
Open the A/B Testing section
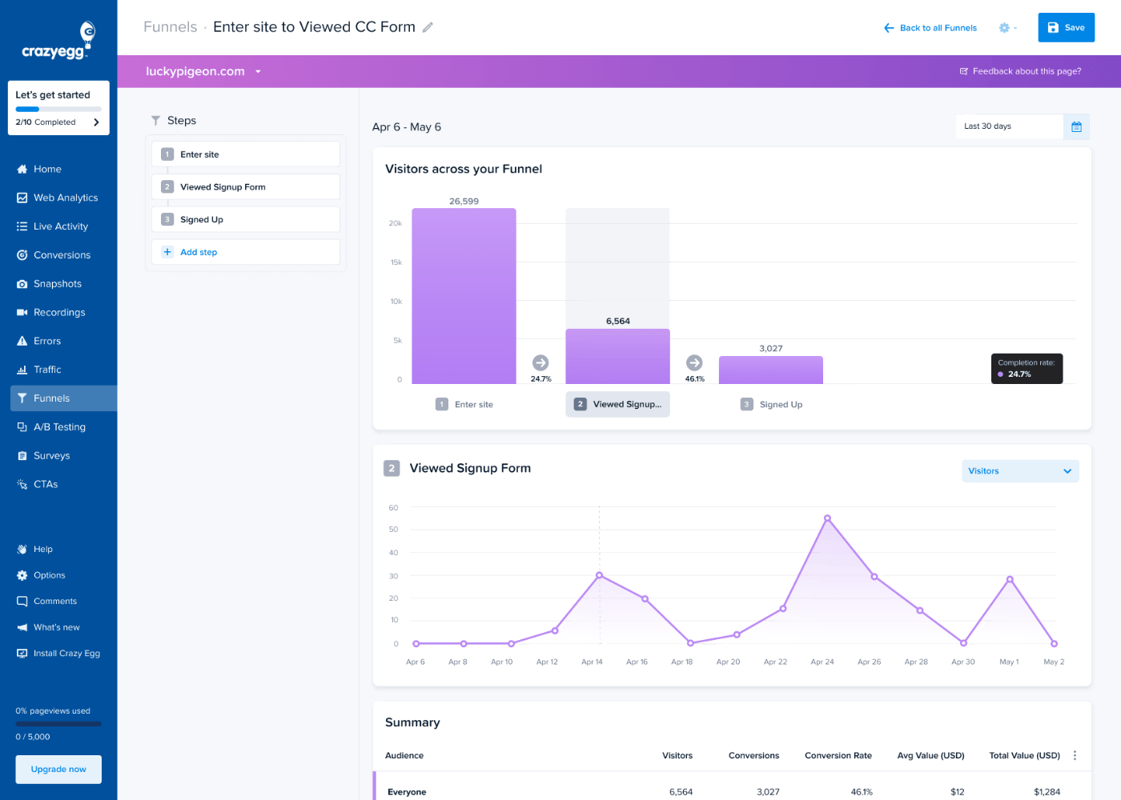click(59, 426)
